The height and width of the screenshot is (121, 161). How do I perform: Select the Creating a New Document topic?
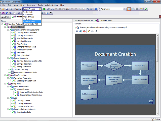pos(27,33)
